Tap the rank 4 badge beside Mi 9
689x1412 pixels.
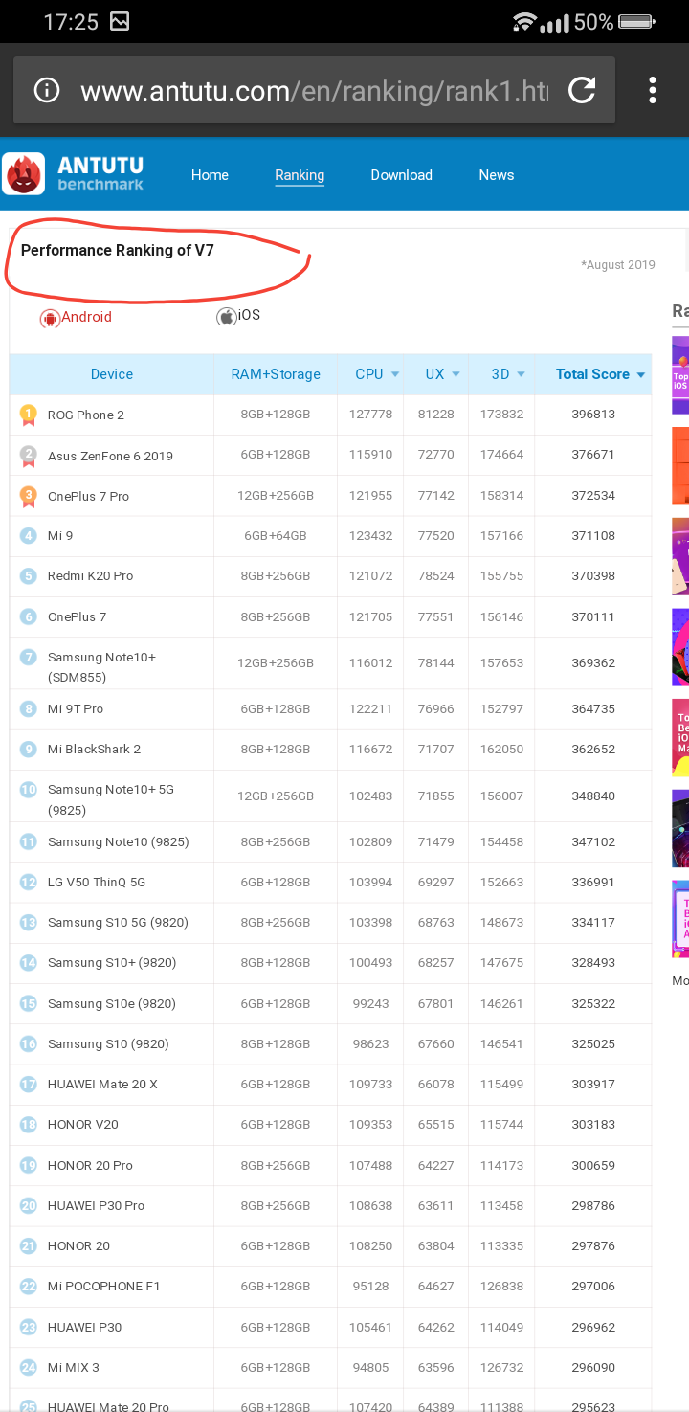pos(29,536)
